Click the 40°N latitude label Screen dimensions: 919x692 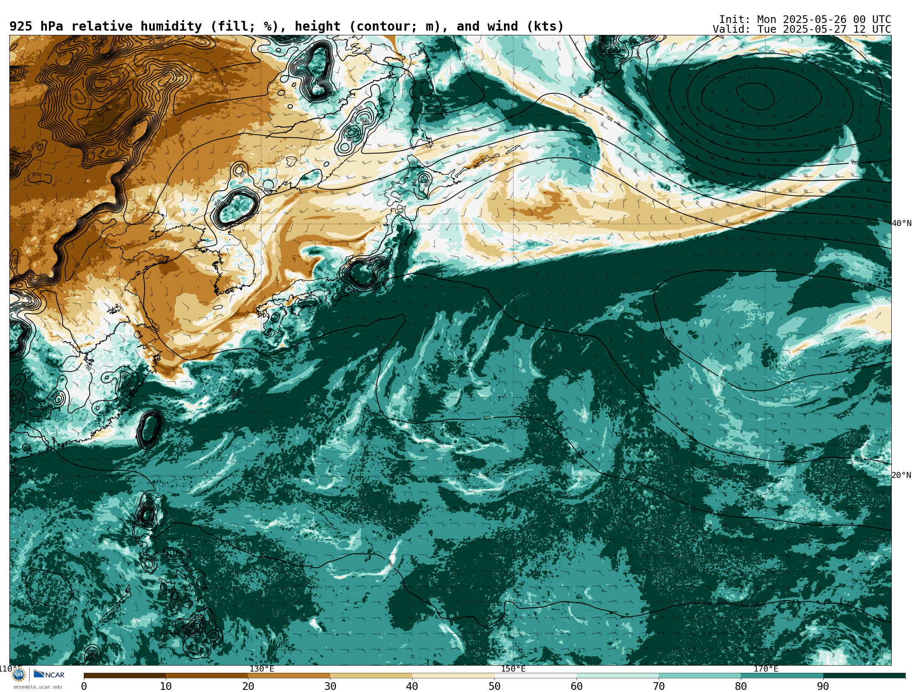pos(902,223)
